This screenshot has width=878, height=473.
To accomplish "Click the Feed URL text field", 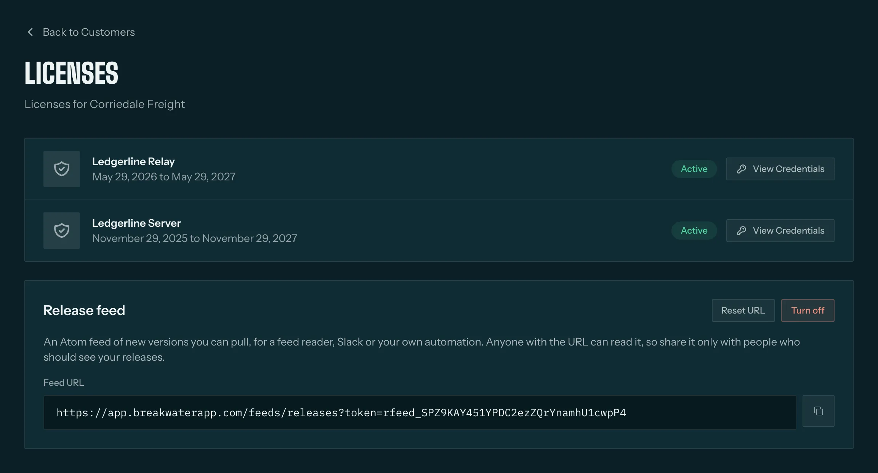I will click(x=420, y=412).
